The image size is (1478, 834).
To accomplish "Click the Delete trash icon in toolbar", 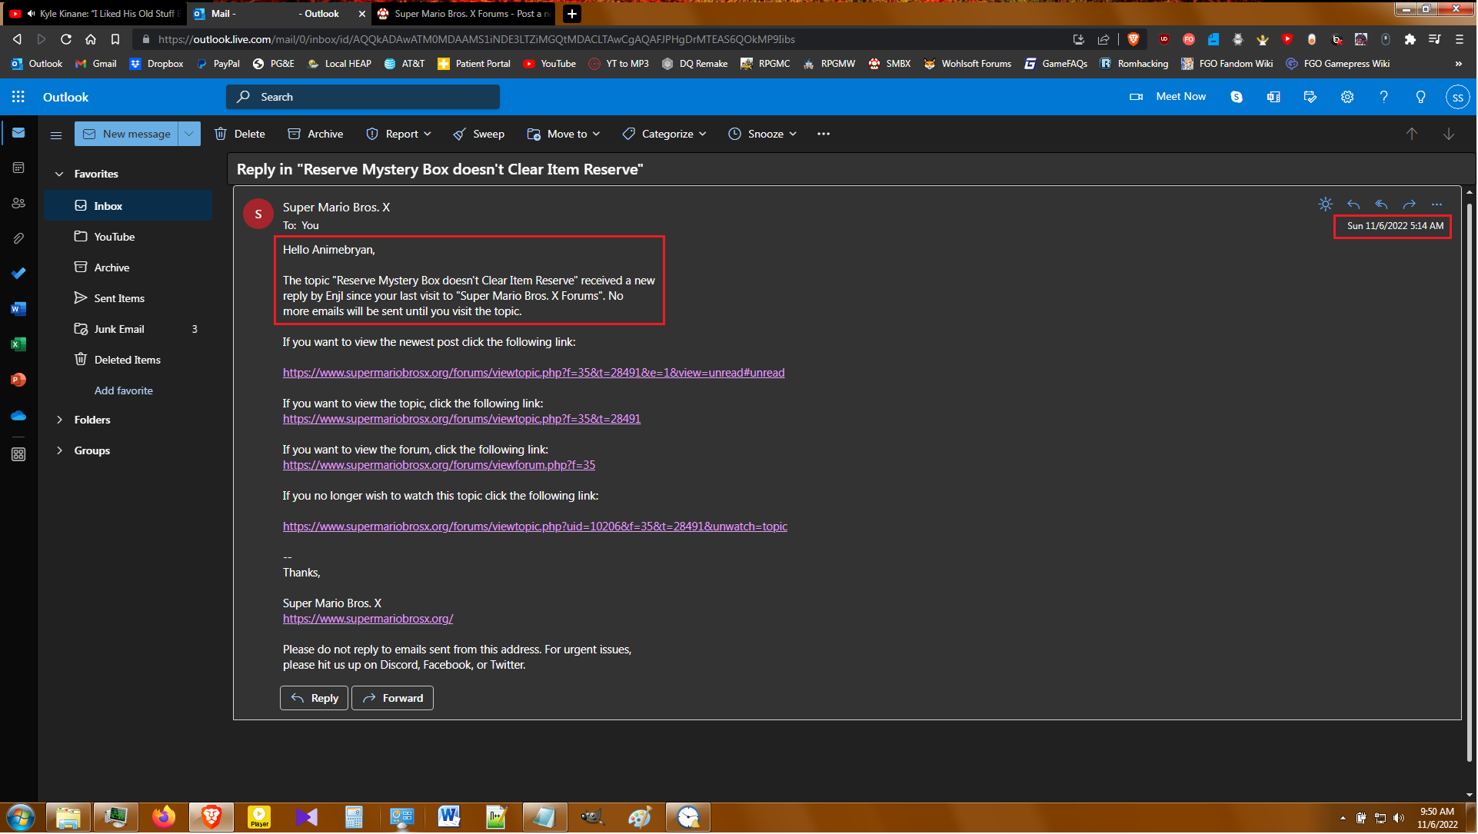I will pyautogui.click(x=221, y=134).
